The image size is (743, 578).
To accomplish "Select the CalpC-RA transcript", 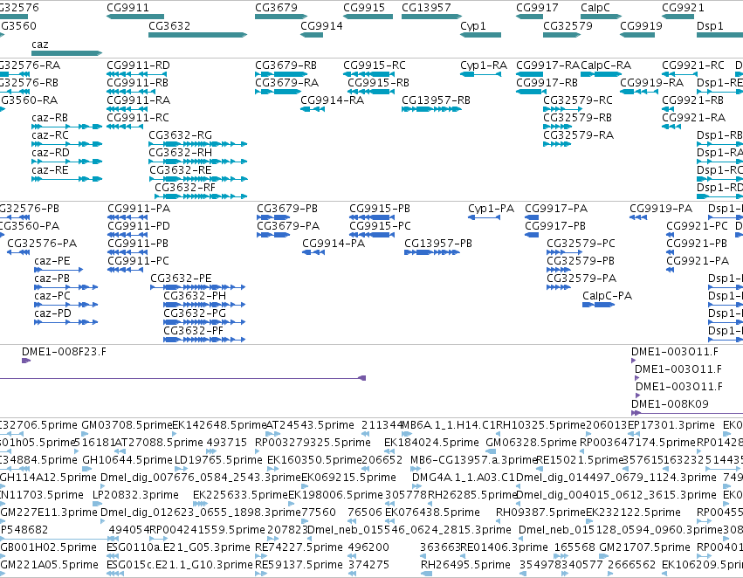I will pos(601,74).
